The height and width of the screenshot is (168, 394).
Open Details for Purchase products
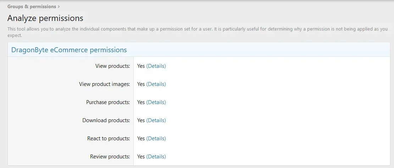pos(156,102)
